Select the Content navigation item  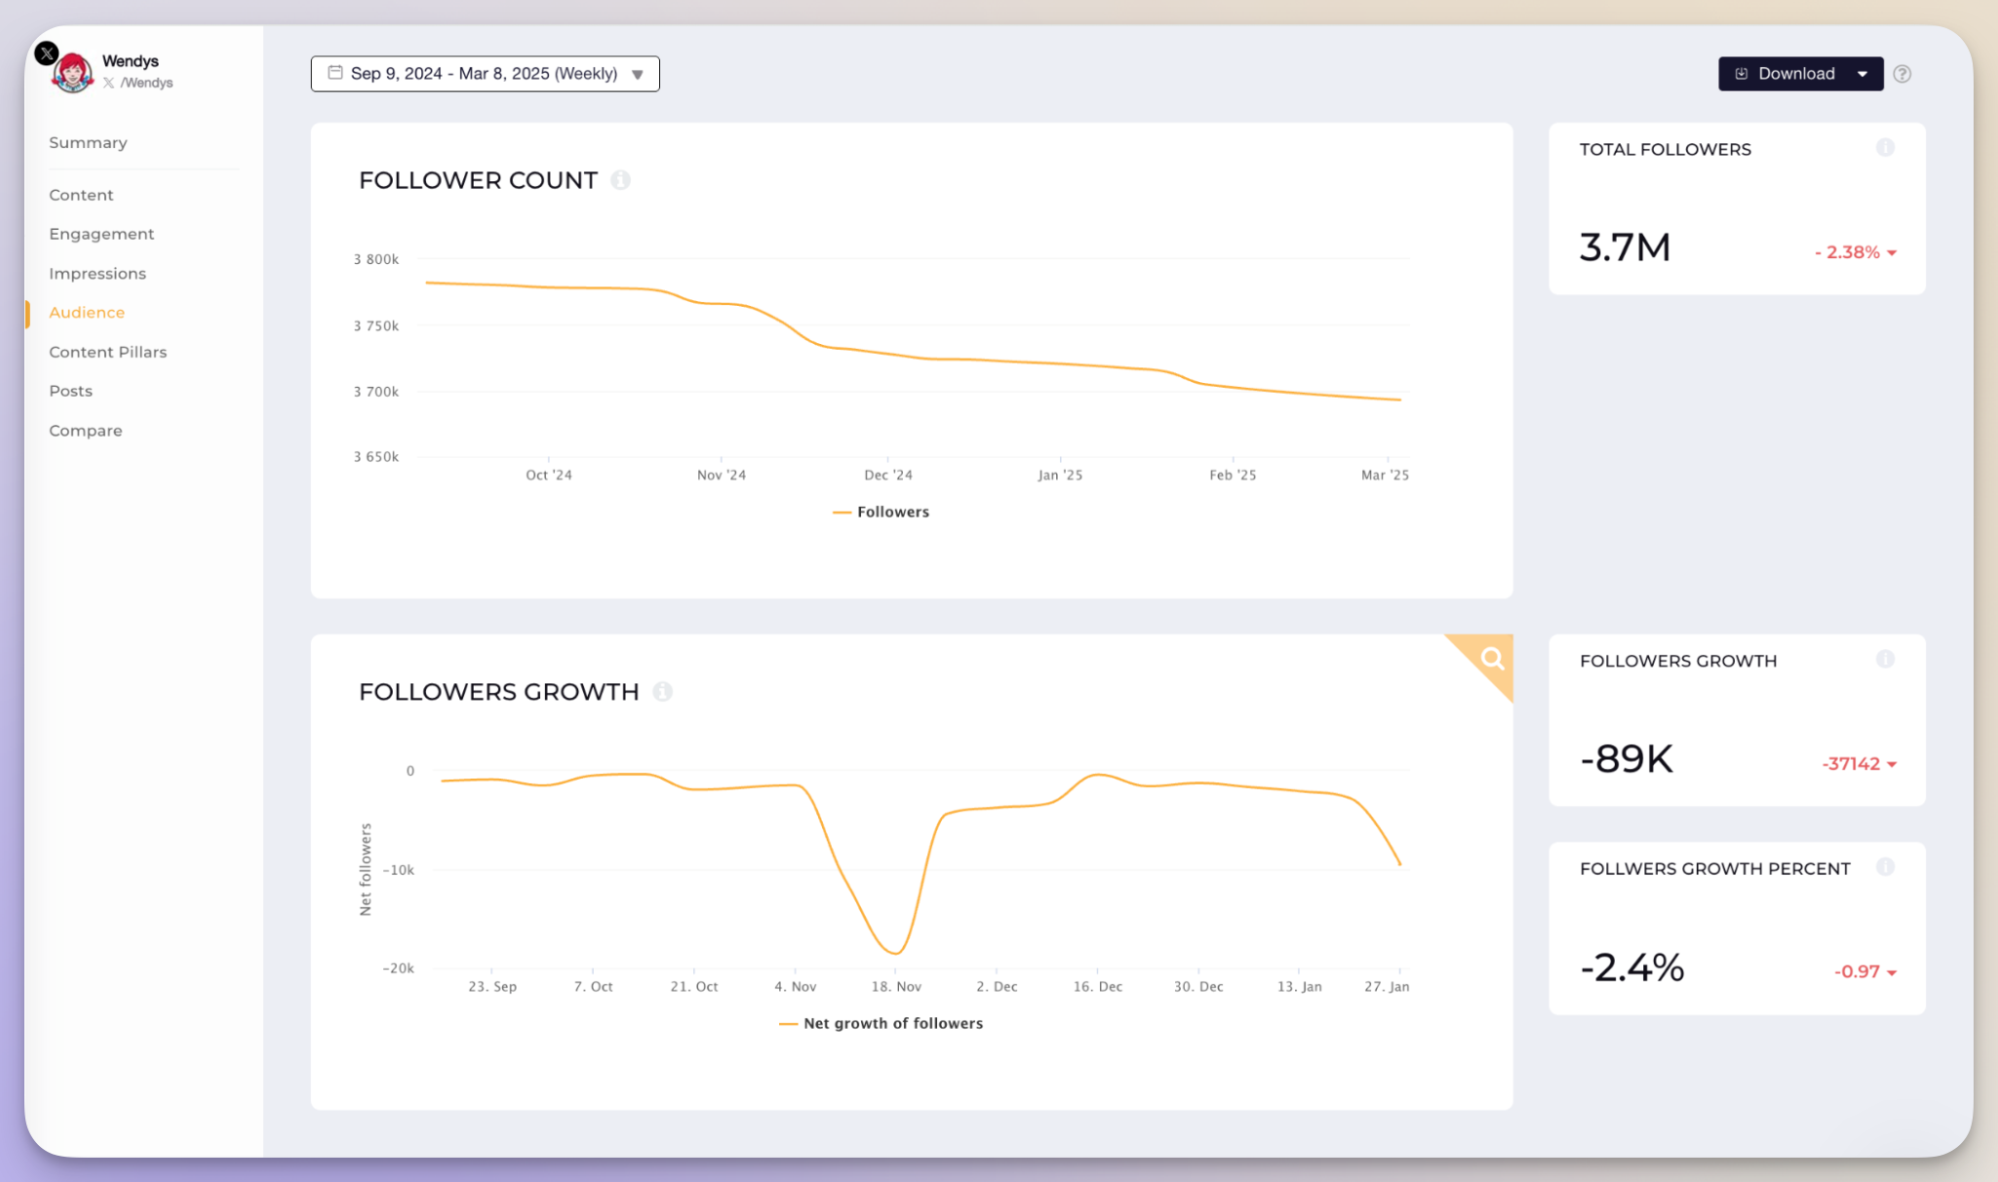point(80,194)
